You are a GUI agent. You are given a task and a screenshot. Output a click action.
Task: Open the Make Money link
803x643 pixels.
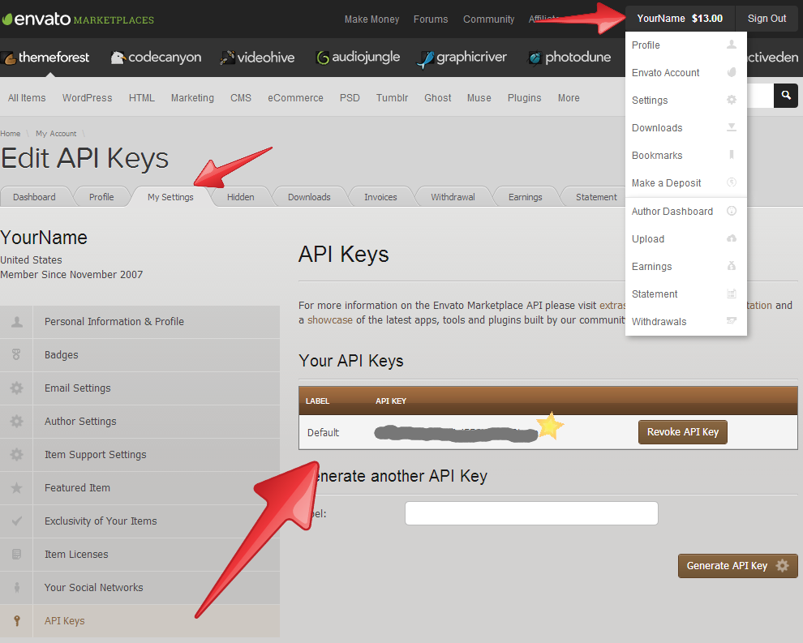pos(371,19)
